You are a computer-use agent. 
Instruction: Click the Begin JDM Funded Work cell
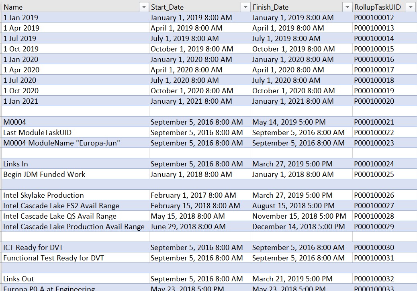click(x=75, y=174)
